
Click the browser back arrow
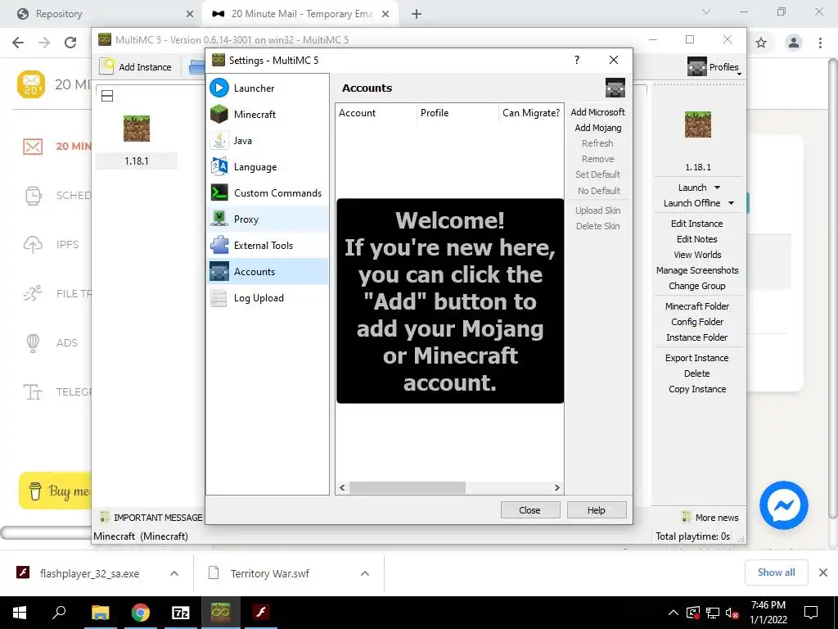(18, 43)
